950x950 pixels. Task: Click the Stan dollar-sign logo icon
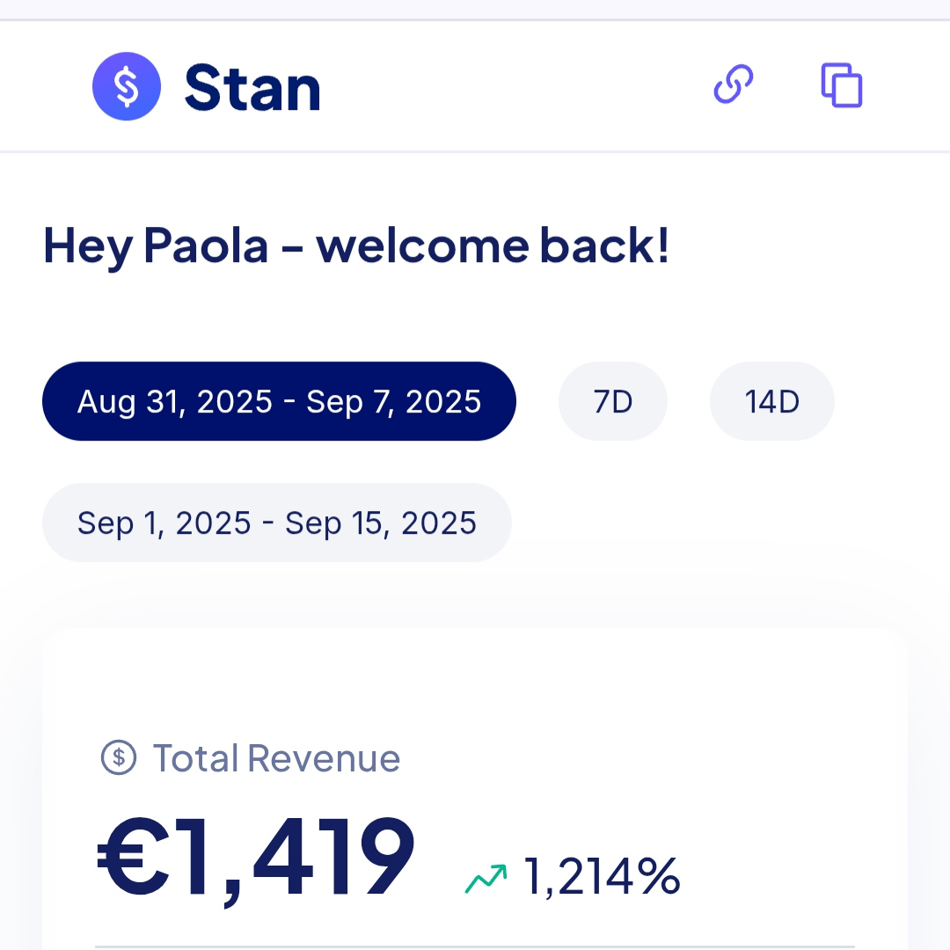(x=127, y=86)
